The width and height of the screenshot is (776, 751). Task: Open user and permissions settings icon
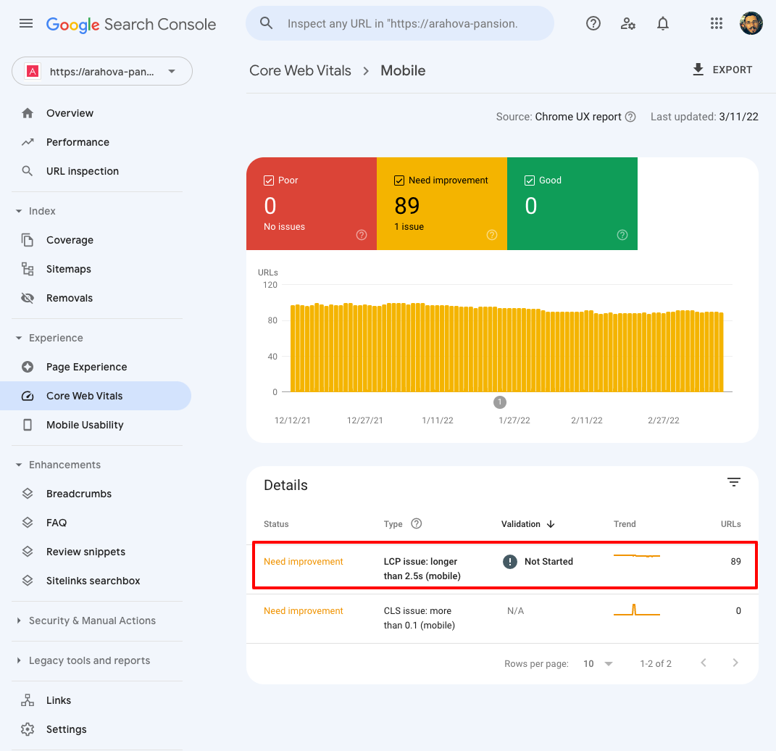point(627,23)
